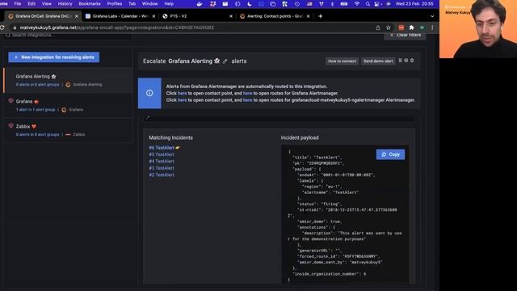Click the How to connect button

342,61
